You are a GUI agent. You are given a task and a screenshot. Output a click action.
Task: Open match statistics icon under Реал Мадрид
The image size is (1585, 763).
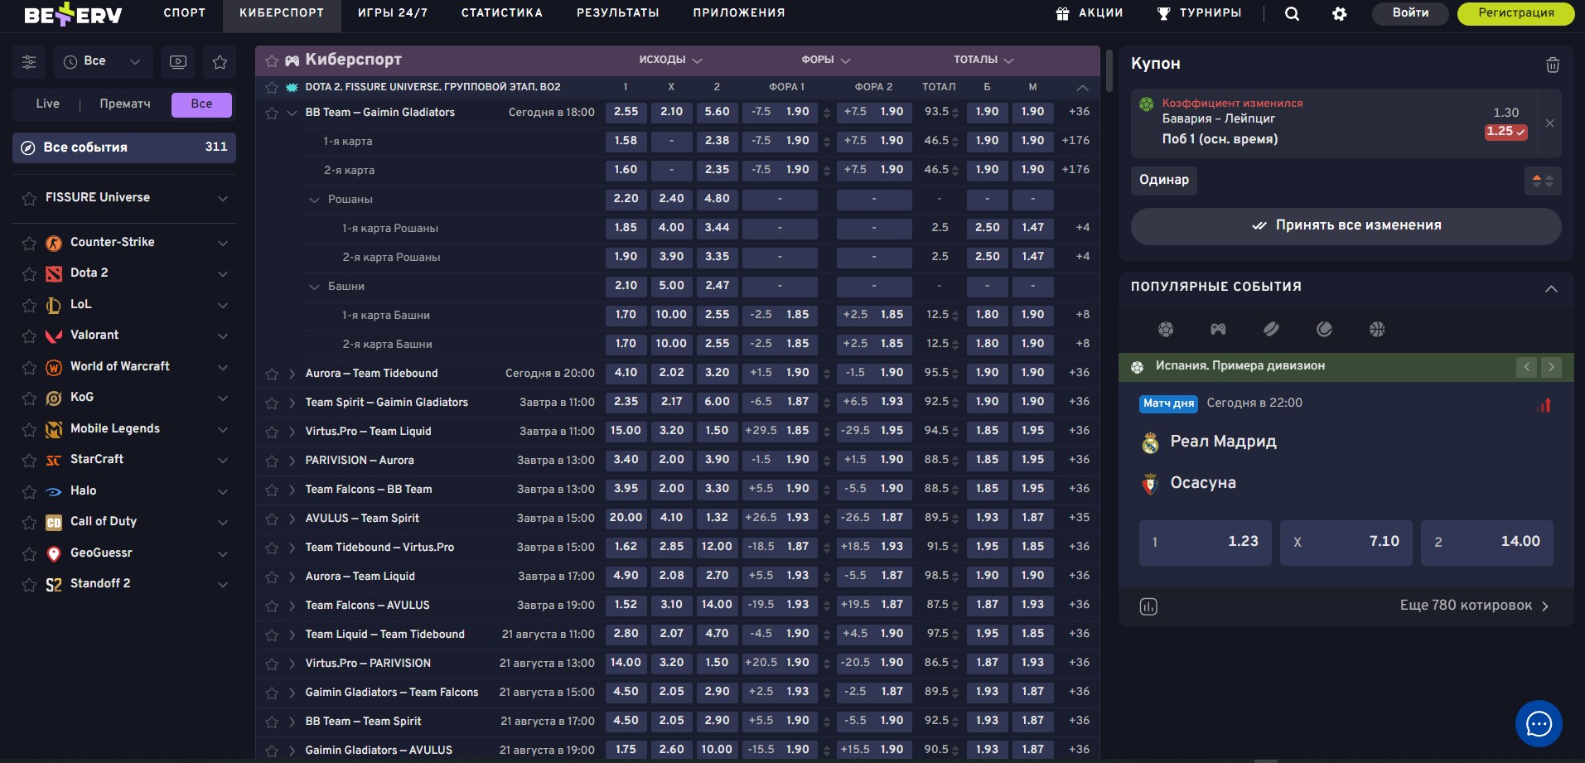(x=1148, y=606)
